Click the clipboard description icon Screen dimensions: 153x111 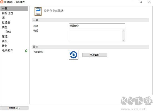click(38, 11)
